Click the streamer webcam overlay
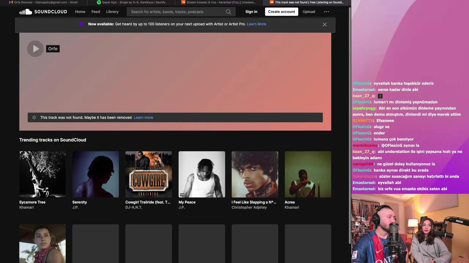The width and height of the screenshot is (469, 263). tap(410, 228)
